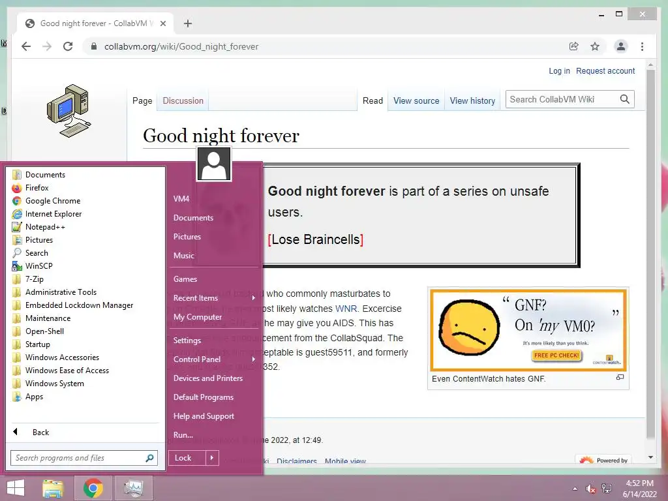Screen dimensions: 668x501
Task: Open the resource monitor taskbar icon
Action: click(133, 488)
